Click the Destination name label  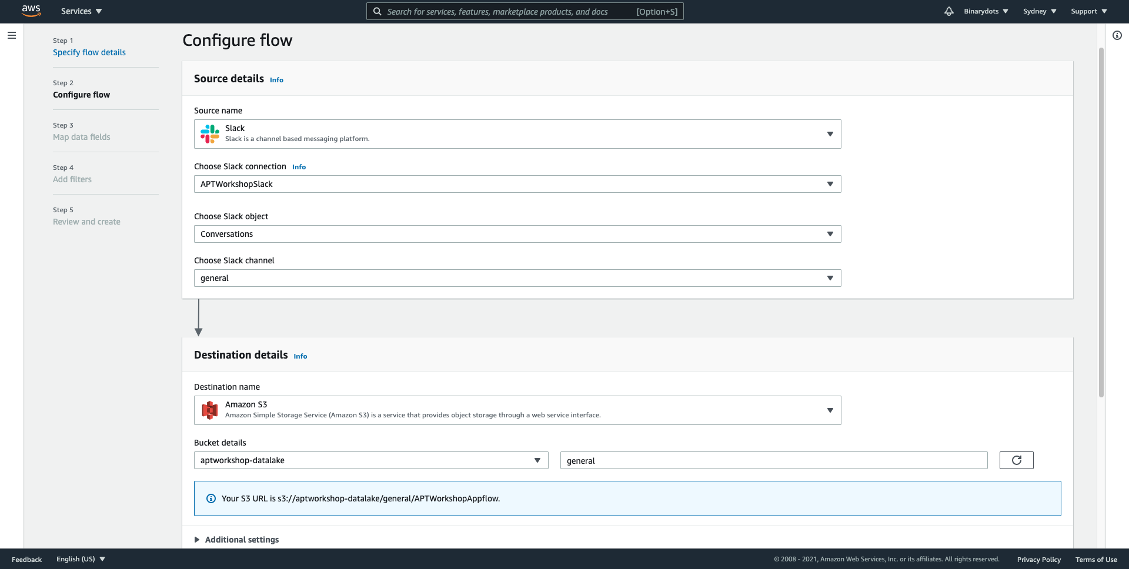click(227, 387)
